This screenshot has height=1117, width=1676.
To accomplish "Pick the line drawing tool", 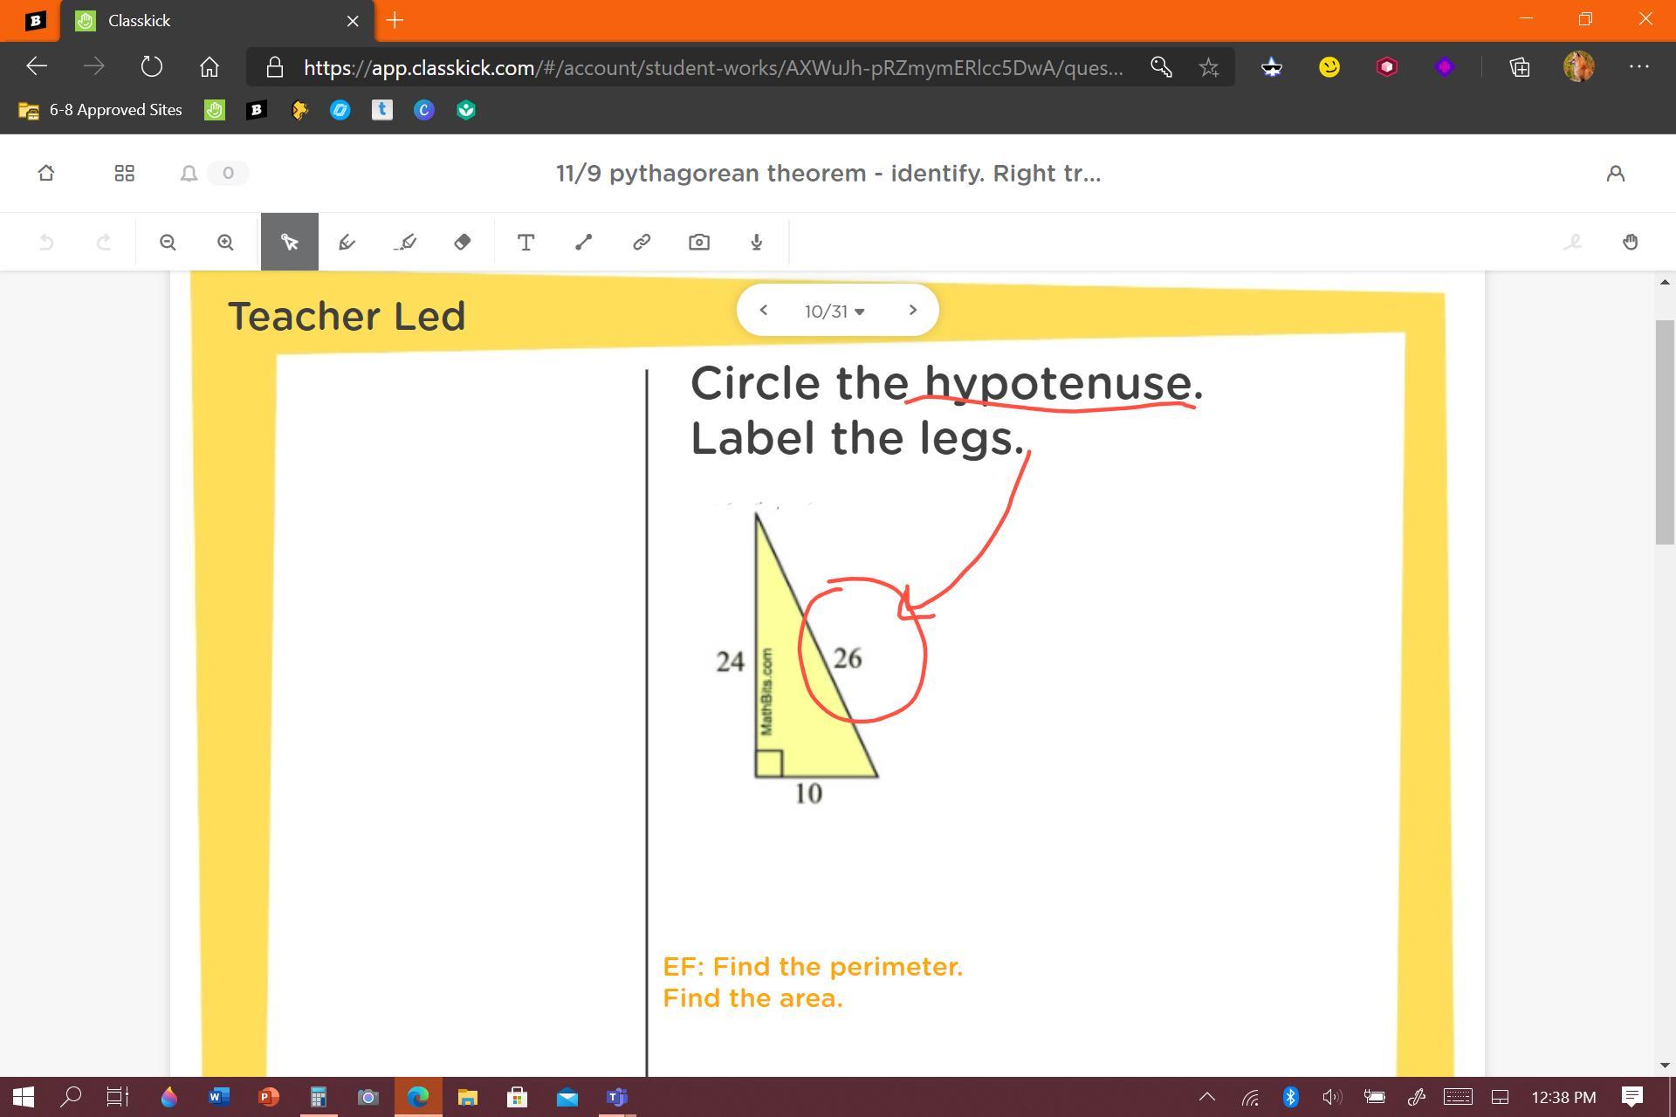I will tap(584, 243).
